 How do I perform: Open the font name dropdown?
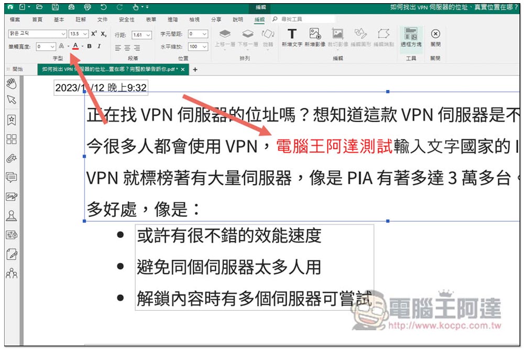(63, 34)
